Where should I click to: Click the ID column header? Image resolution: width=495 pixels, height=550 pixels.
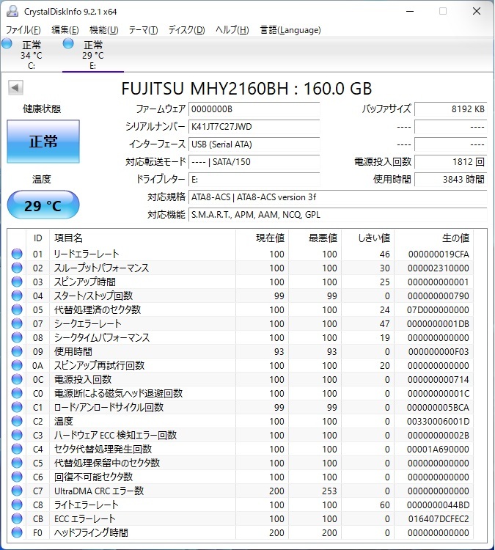tap(38, 238)
